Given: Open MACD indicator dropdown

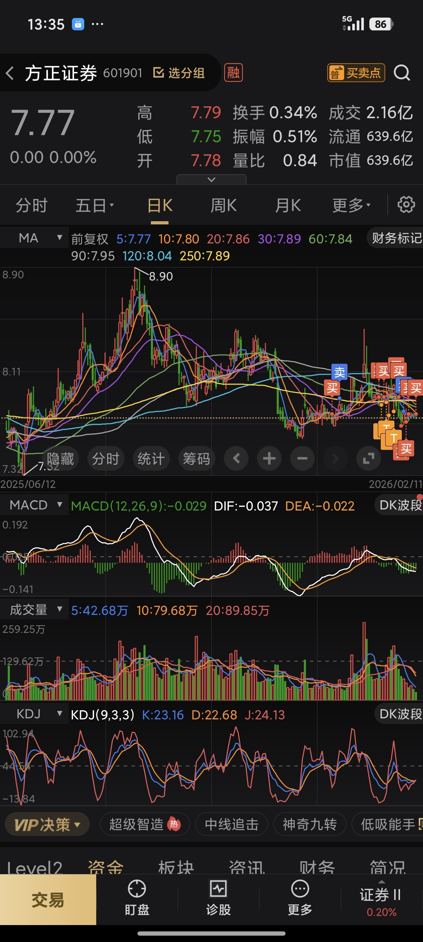Looking at the screenshot, I should click(x=34, y=505).
